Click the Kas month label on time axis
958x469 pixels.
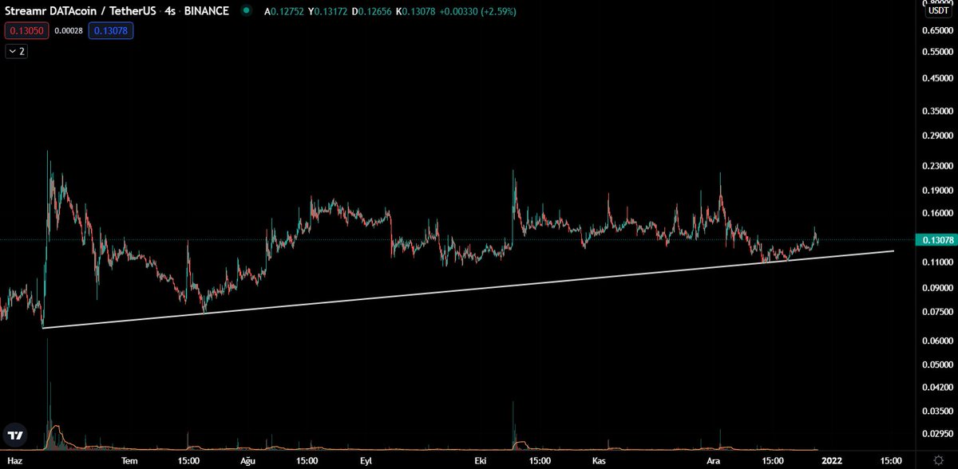click(x=599, y=461)
